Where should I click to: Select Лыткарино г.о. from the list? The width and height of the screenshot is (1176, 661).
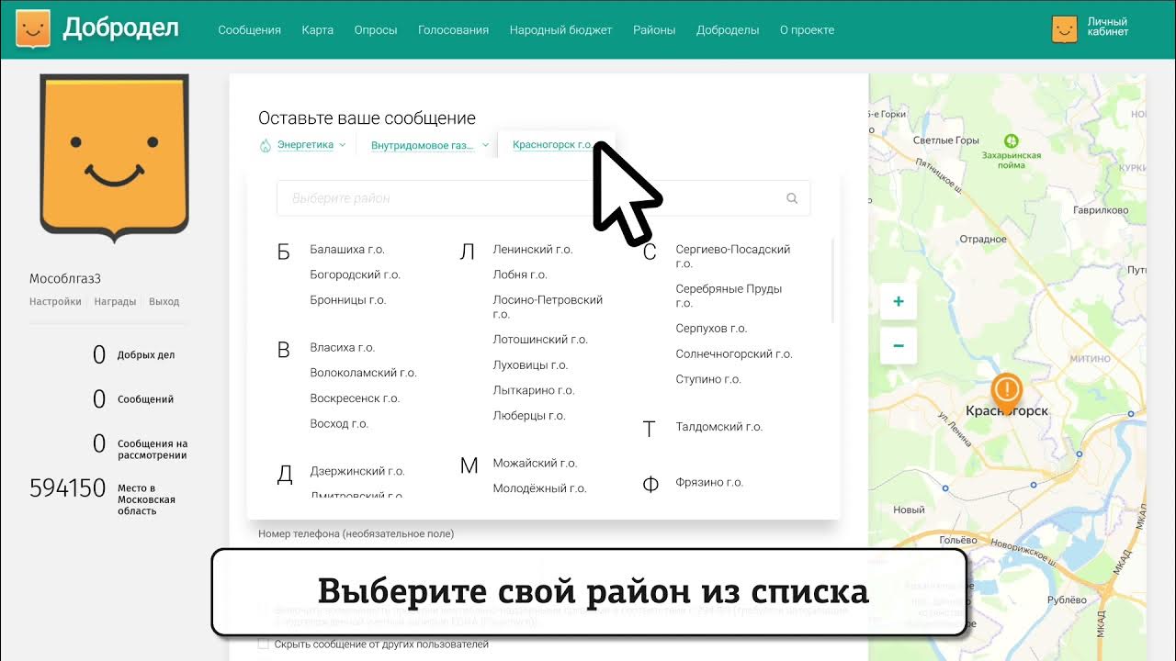tap(534, 390)
